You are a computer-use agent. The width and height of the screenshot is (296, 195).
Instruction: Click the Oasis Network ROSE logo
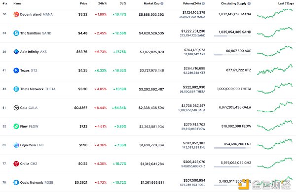pyautogui.click(x=16, y=182)
